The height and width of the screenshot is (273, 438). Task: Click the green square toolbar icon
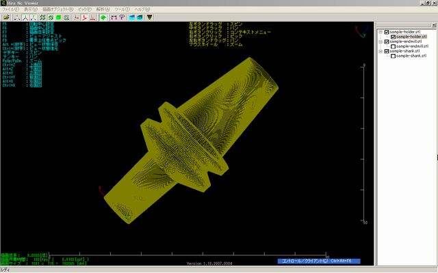pos(59,17)
